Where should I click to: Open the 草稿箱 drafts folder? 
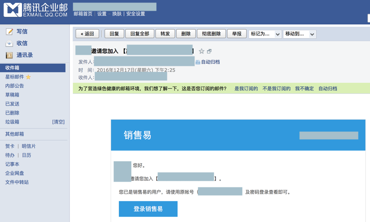pos(12,95)
